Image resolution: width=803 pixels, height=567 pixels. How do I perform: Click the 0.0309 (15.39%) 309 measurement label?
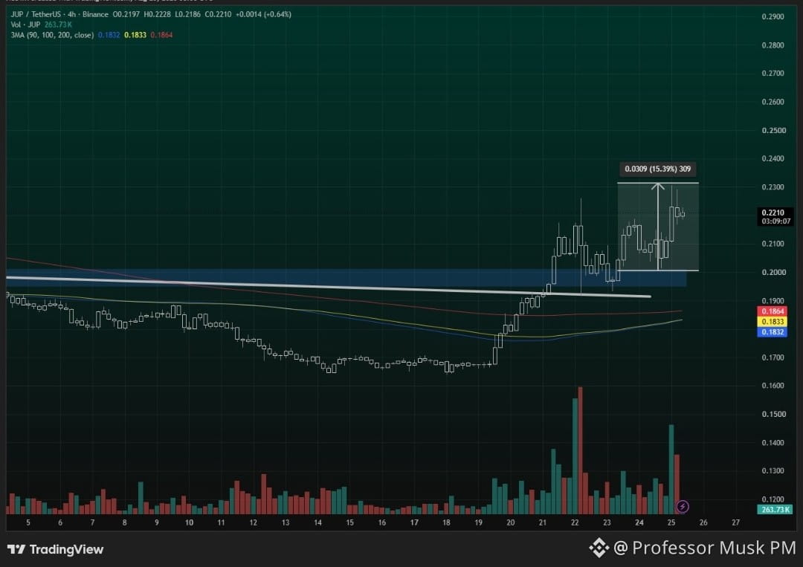coord(657,169)
